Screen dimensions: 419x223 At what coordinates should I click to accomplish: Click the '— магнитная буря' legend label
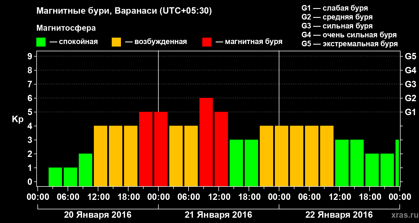(249, 42)
